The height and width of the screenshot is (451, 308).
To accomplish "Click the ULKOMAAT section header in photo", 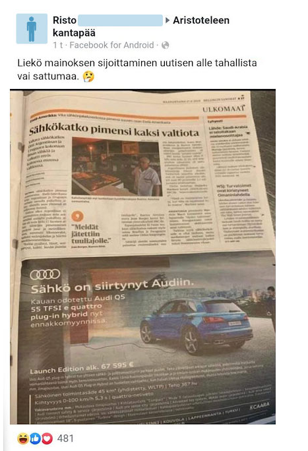I will point(224,109).
